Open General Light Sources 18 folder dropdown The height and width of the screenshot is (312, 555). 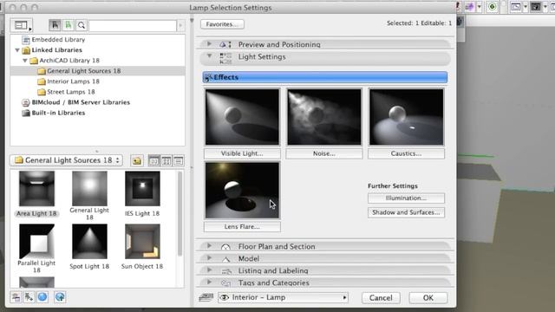(x=67, y=160)
